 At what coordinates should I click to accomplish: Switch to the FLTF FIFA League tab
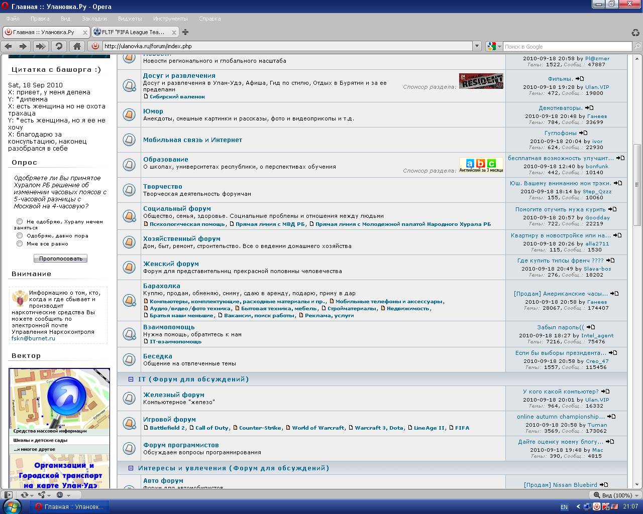click(133, 32)
